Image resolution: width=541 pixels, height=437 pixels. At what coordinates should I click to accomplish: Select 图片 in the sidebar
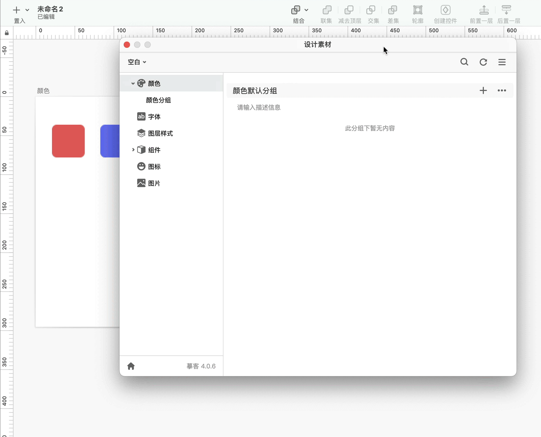click(x=154, y=183)
